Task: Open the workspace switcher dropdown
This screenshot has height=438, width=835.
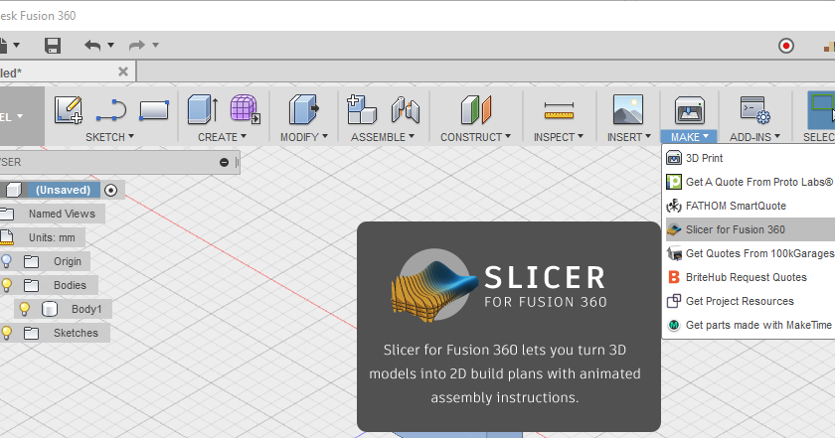Action: (20, 116)
